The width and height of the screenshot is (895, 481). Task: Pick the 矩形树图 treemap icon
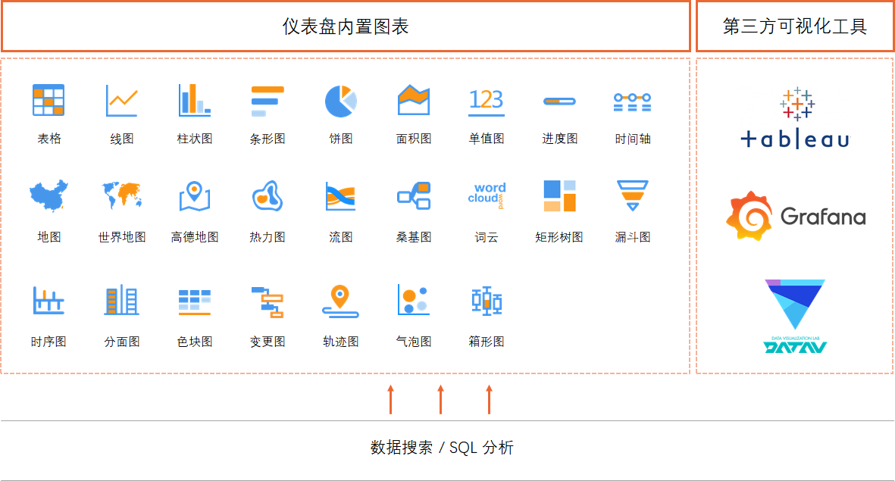pos(559,195)
